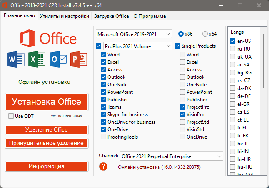The width and height of the screenshot is (269, 188).
Task: Click the PowerPoint app icon
Action: pos(78,59)
